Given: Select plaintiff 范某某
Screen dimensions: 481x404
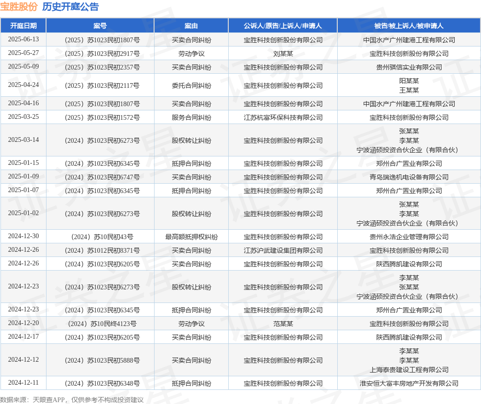Looking at the screenshot, I should (x=283, y=324).
